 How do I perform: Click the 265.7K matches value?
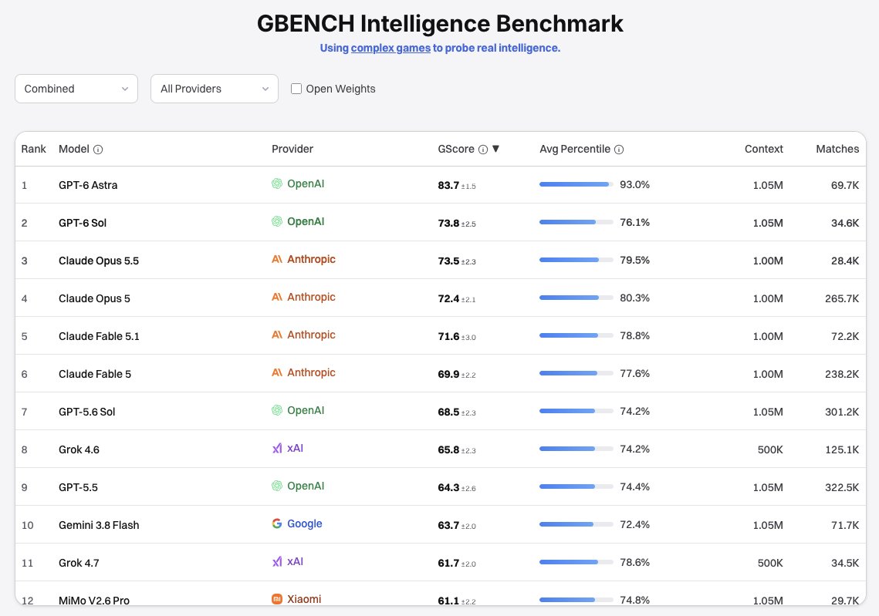click(841, 298)
